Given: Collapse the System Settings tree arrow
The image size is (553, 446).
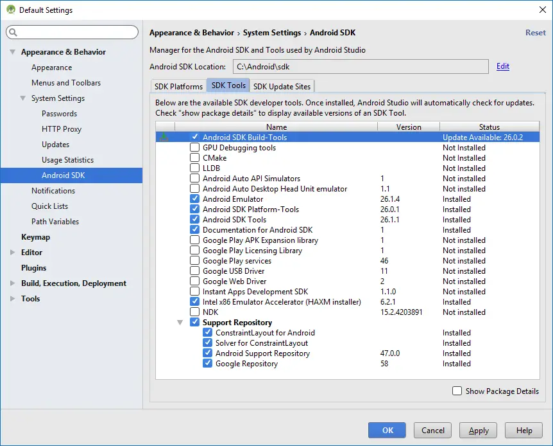Looking at the screenshot, I should point(23,98).
